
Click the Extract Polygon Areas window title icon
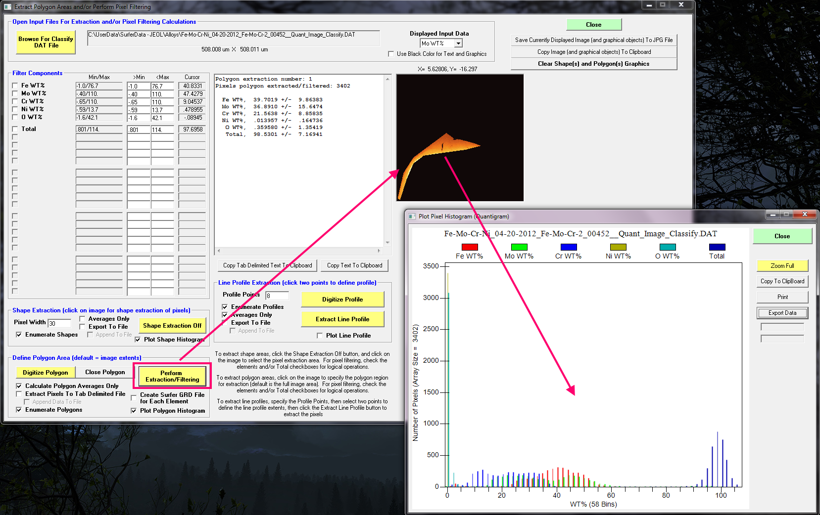point(7,7)
